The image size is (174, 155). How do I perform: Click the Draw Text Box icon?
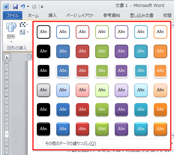tap(22, 32)
